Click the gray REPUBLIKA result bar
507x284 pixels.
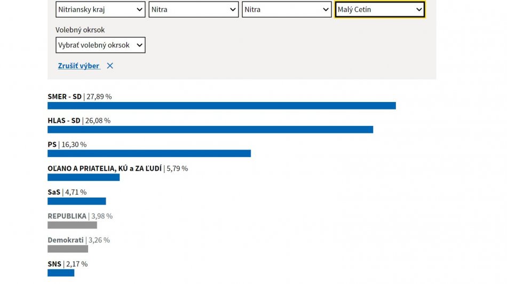[x=72, y=225]
